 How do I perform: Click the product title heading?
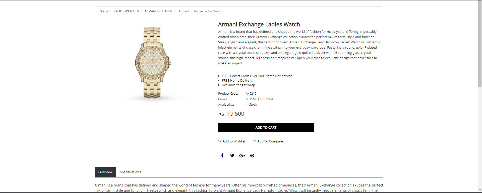click(x=259, y=25)
